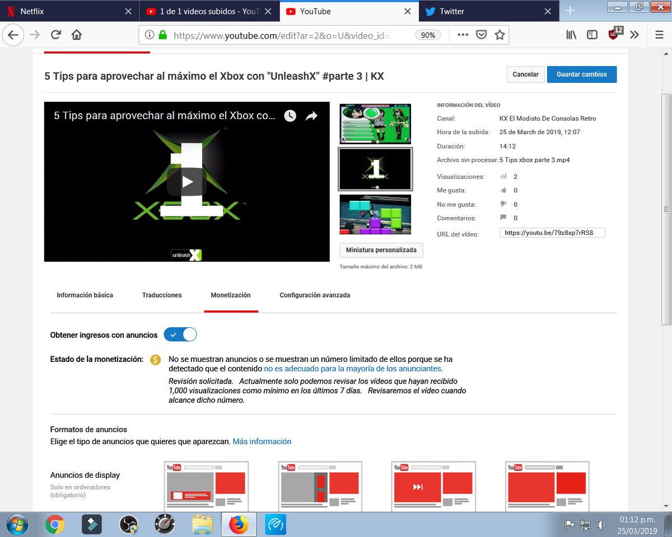This screenshot has height=537, width=672.
Task: Open the Configuración avanzada tab
Action: 315,295
